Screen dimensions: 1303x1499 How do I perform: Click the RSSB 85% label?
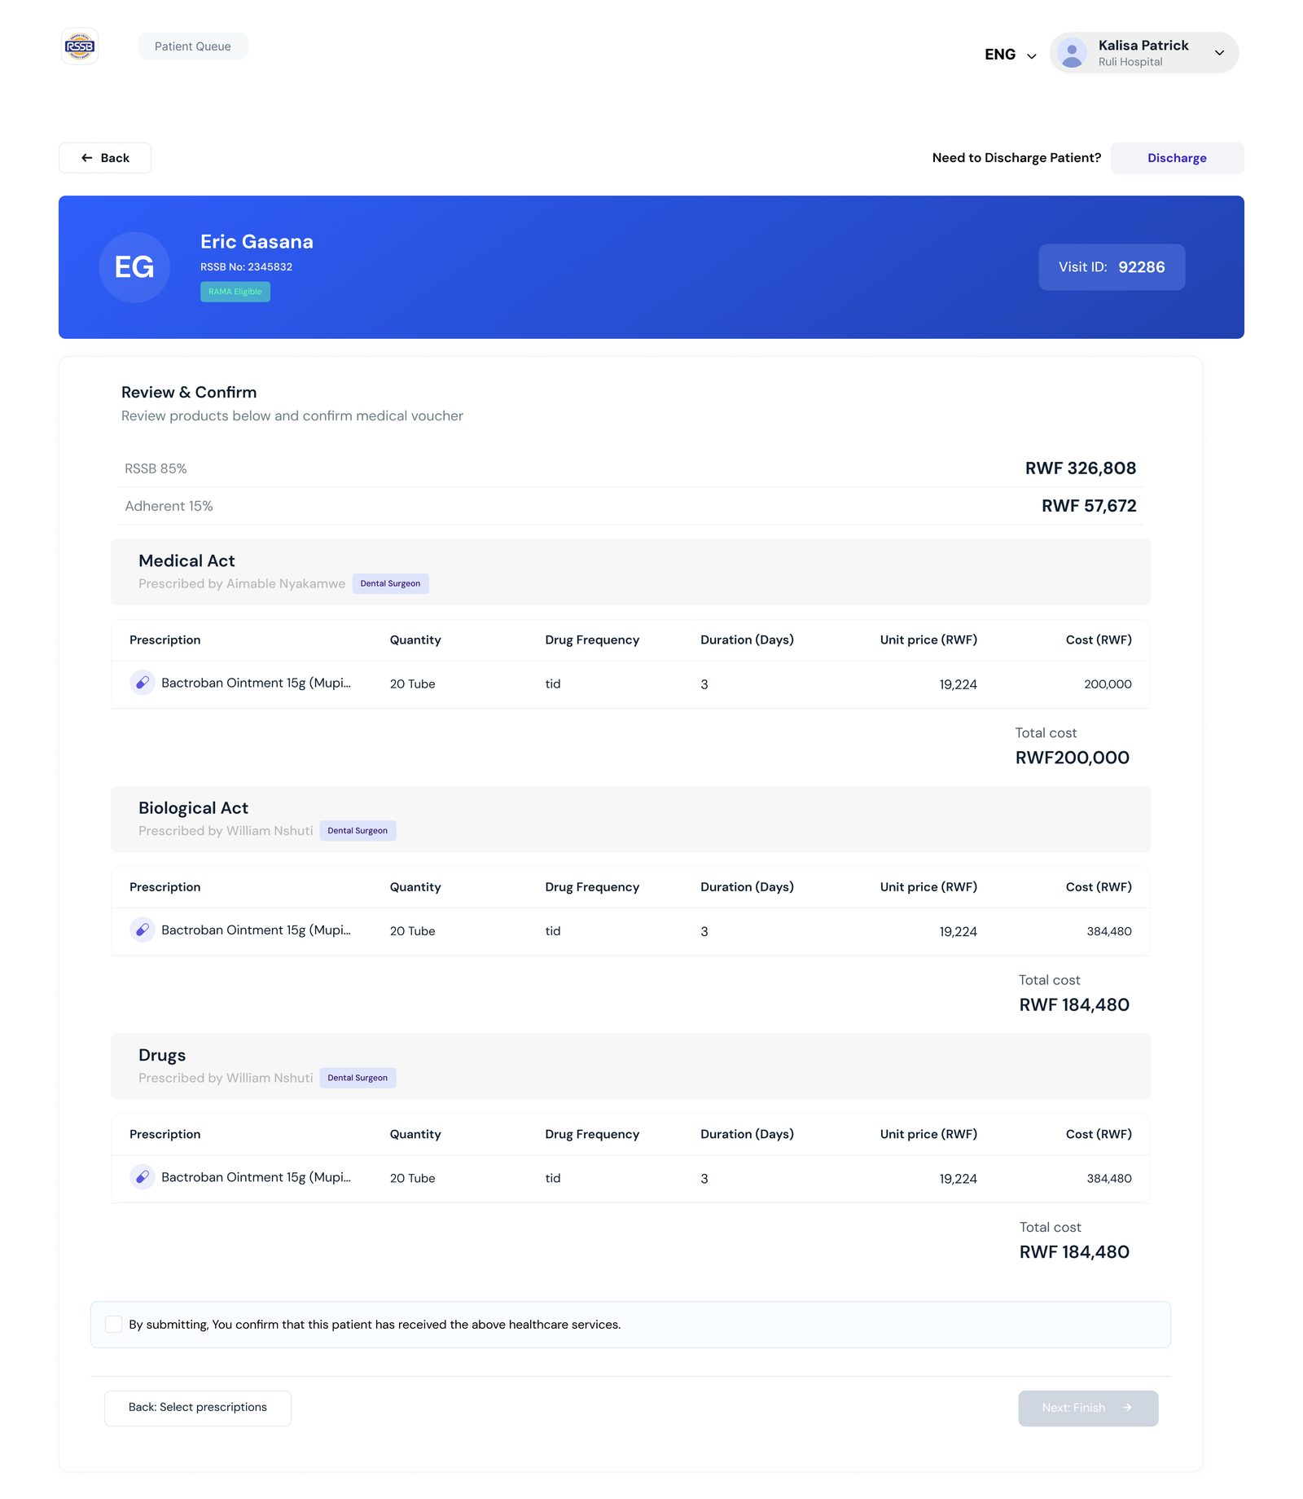156,468
